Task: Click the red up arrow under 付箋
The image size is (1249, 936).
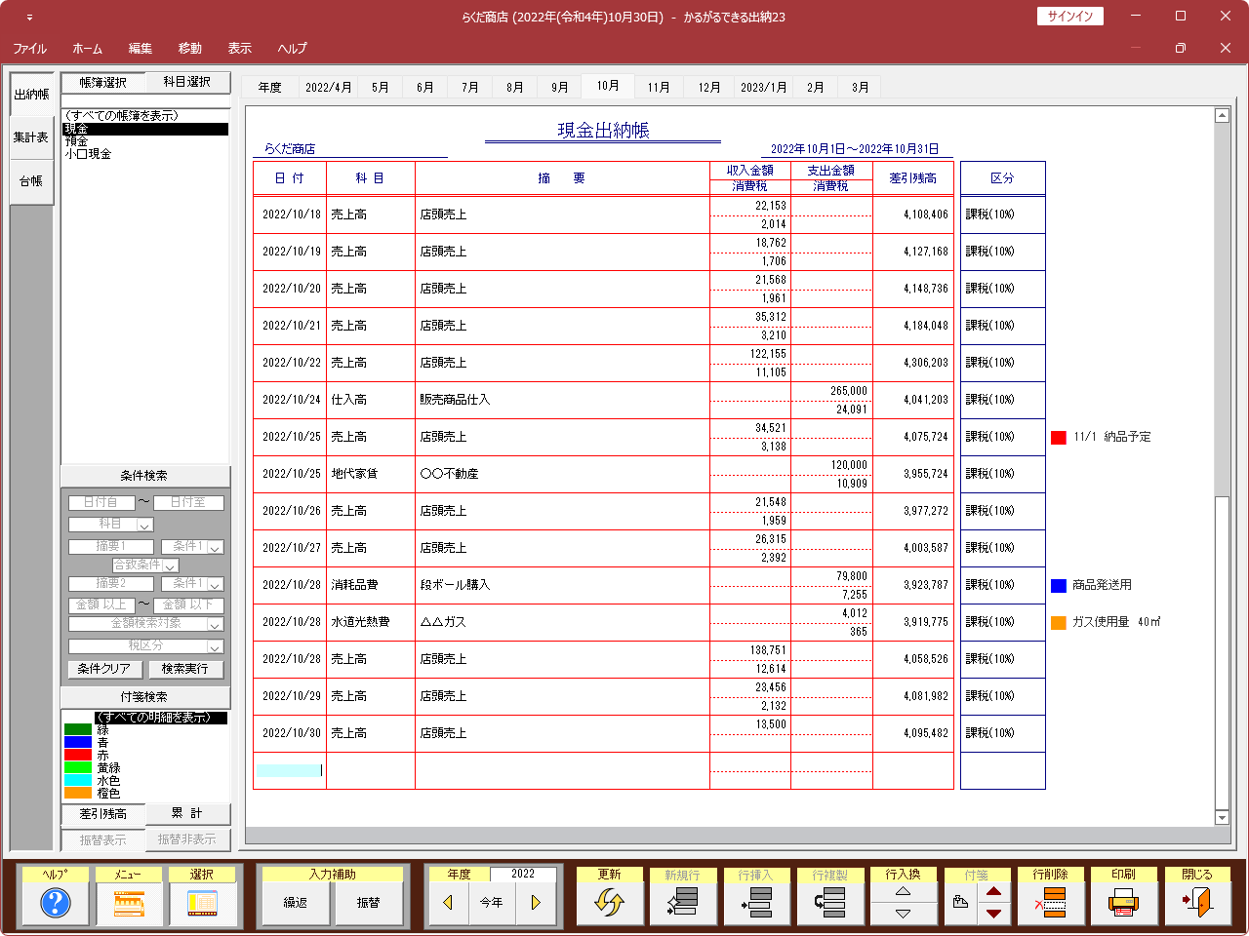Action: tap(993, 892)
